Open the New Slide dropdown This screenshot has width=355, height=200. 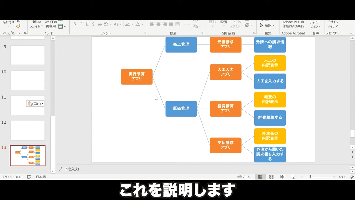click(x=36, y=26)
